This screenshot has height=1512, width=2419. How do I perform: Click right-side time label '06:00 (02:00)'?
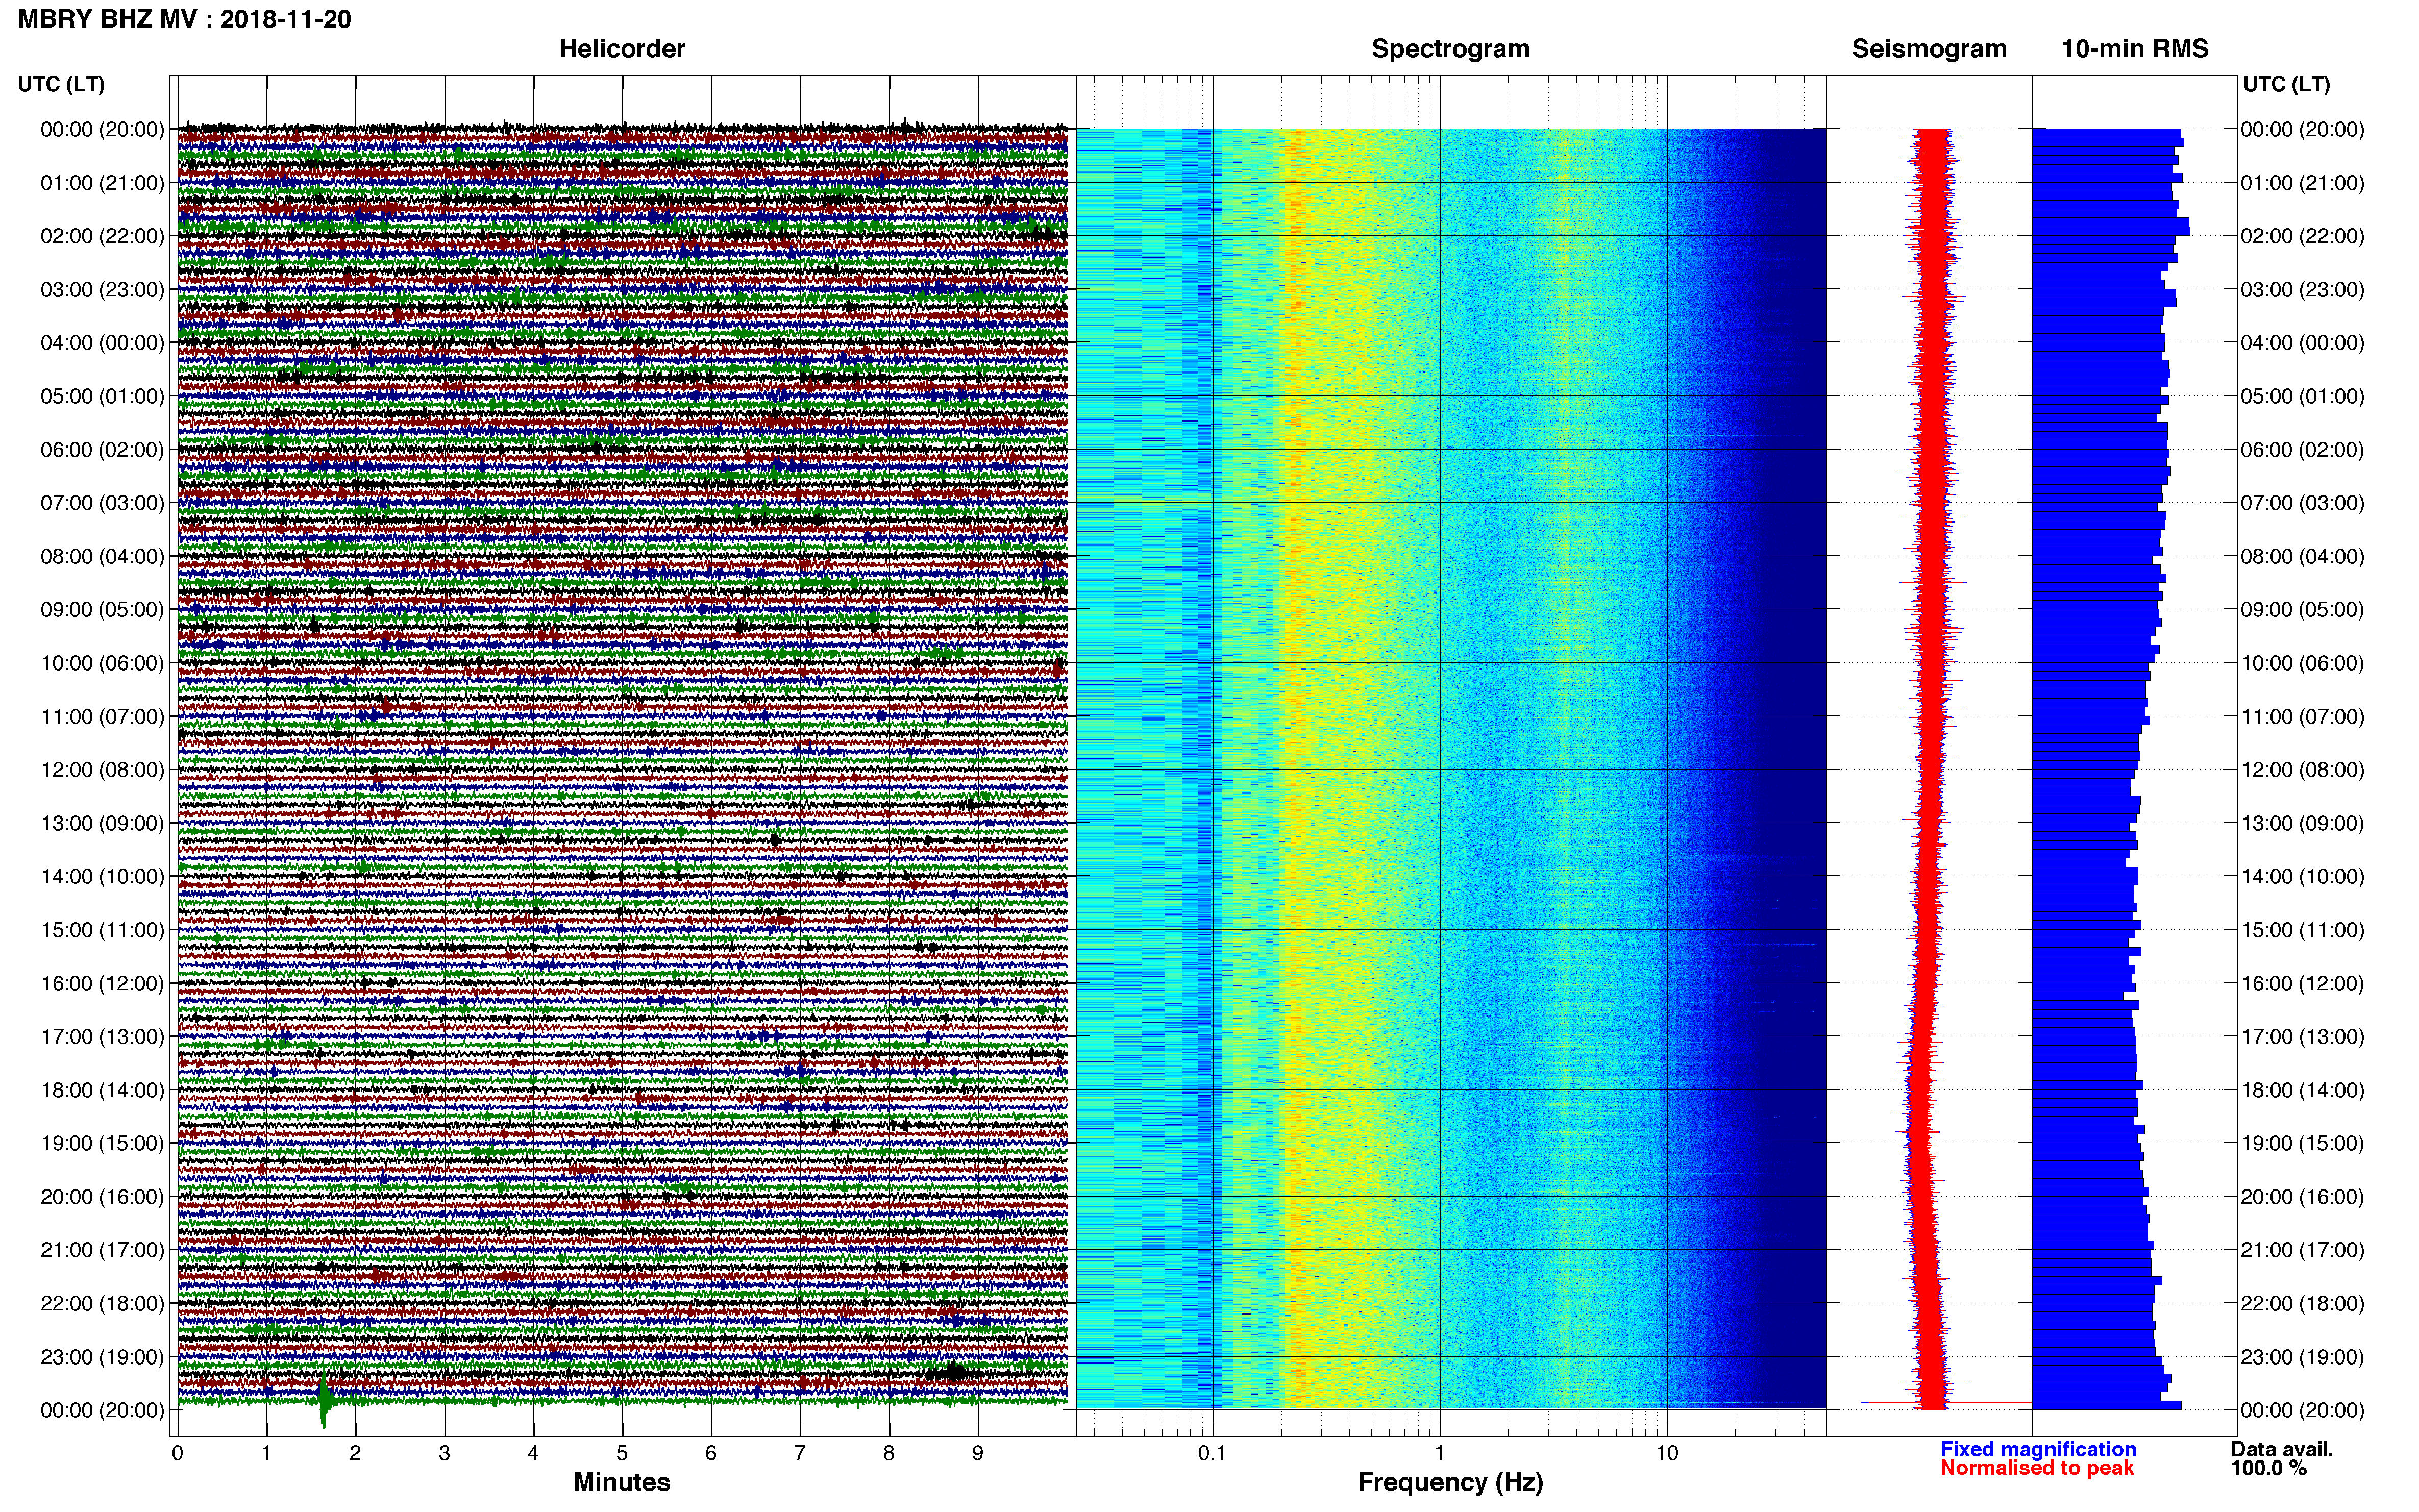(2302, 450)
